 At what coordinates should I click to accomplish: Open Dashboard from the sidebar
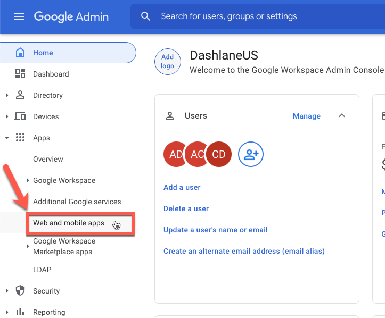(51, 74)
